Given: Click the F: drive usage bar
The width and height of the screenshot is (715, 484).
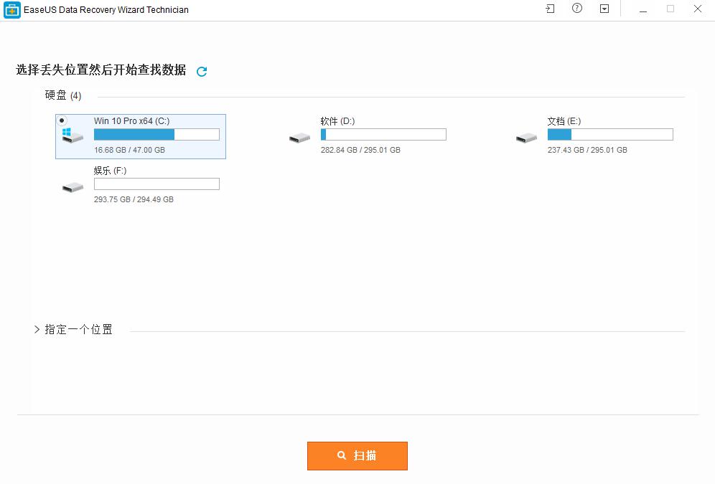Looking at the screenshot, I should 156,184.
